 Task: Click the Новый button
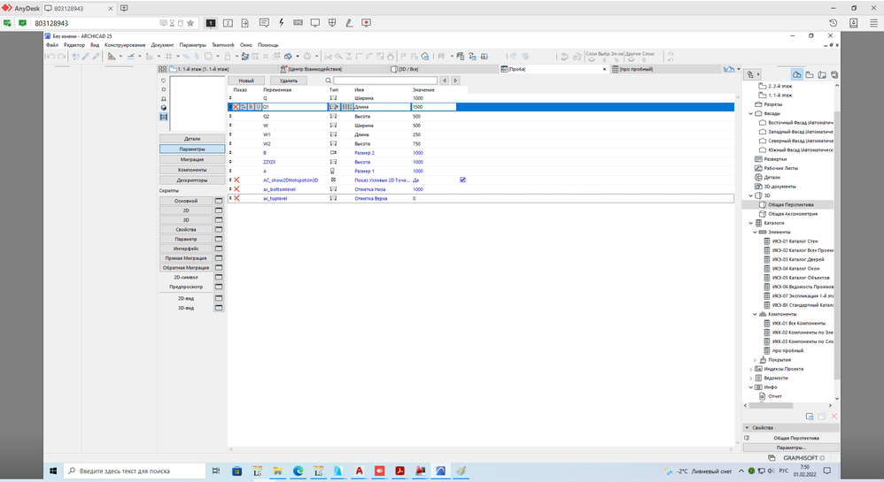click(246, 80)
